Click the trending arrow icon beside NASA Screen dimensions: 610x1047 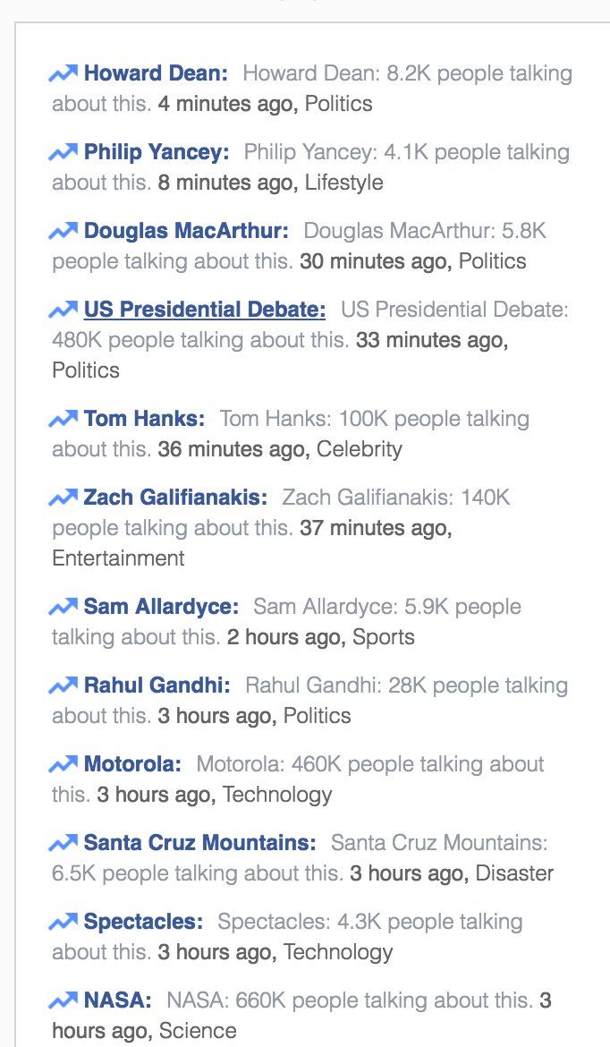64,1000
